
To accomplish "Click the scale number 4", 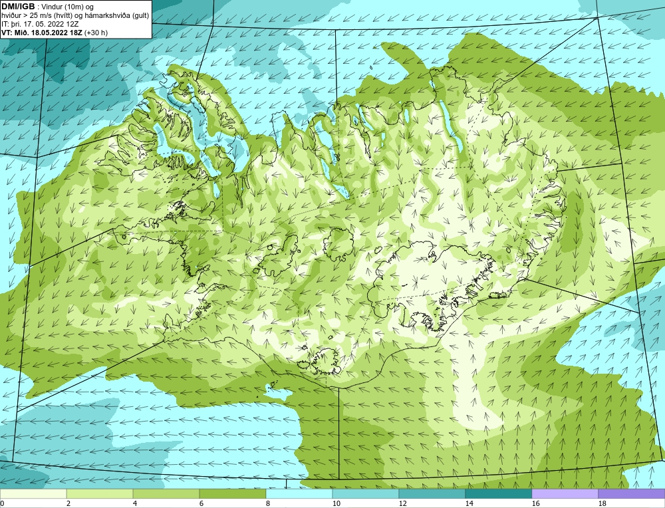I will (135, 503).
